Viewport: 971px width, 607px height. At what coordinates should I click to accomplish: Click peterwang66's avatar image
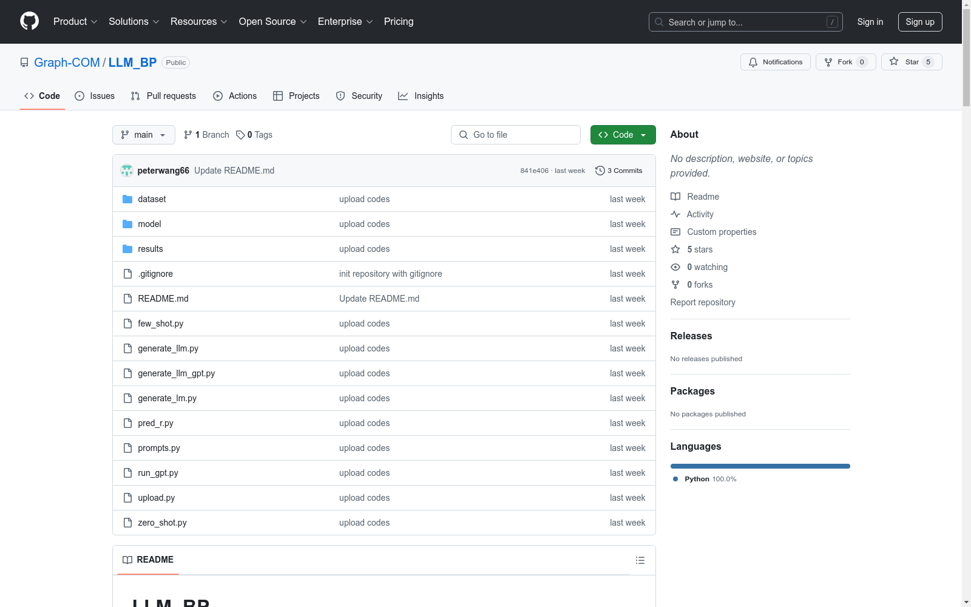point(127,171)
